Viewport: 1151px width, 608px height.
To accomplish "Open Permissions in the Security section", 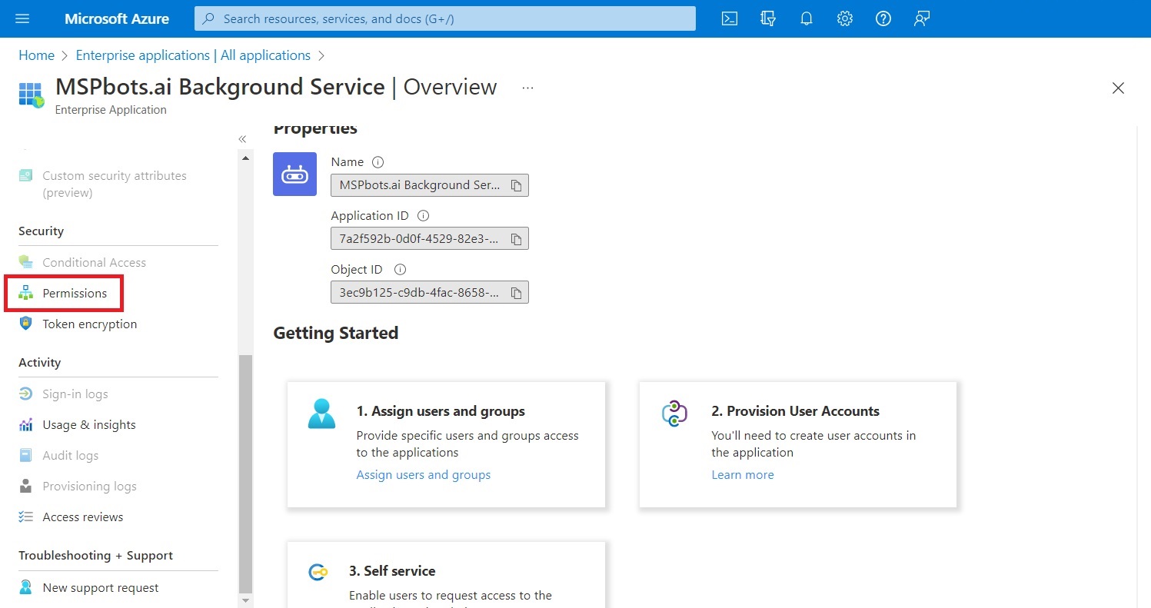I will click(75, 294).
